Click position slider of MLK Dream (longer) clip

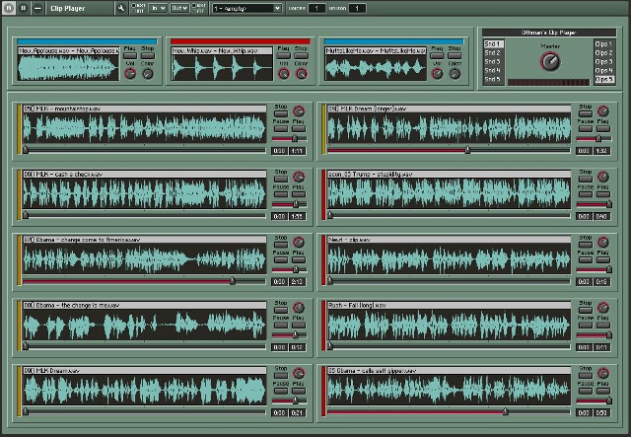click(450, 150)
